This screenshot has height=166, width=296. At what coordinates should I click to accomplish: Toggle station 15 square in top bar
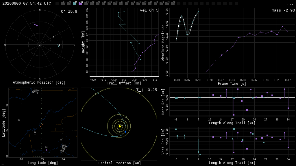pyautogui.click(x=144, y=3)
